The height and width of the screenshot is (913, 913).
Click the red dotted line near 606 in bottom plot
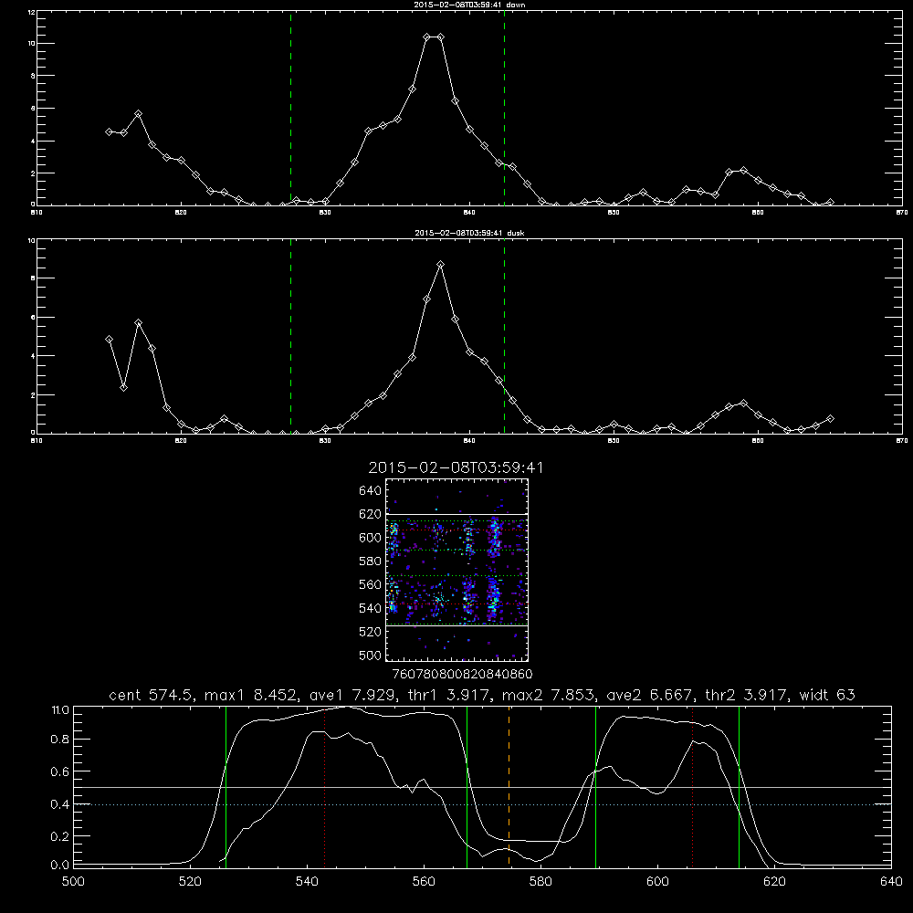click(x=692, y=786)
